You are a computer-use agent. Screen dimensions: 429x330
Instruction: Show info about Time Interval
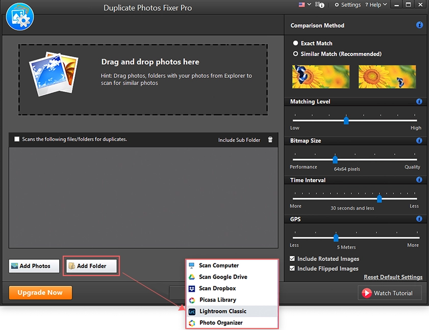(x=419, y=179)
